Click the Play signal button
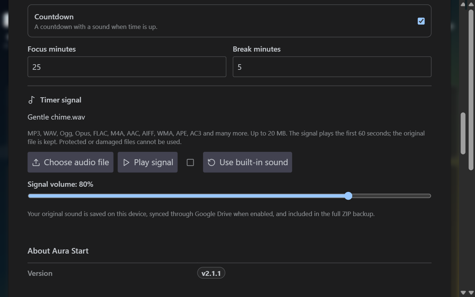Image resolution: width=475 pixels, height=297 pixels. tap(148, 162)
